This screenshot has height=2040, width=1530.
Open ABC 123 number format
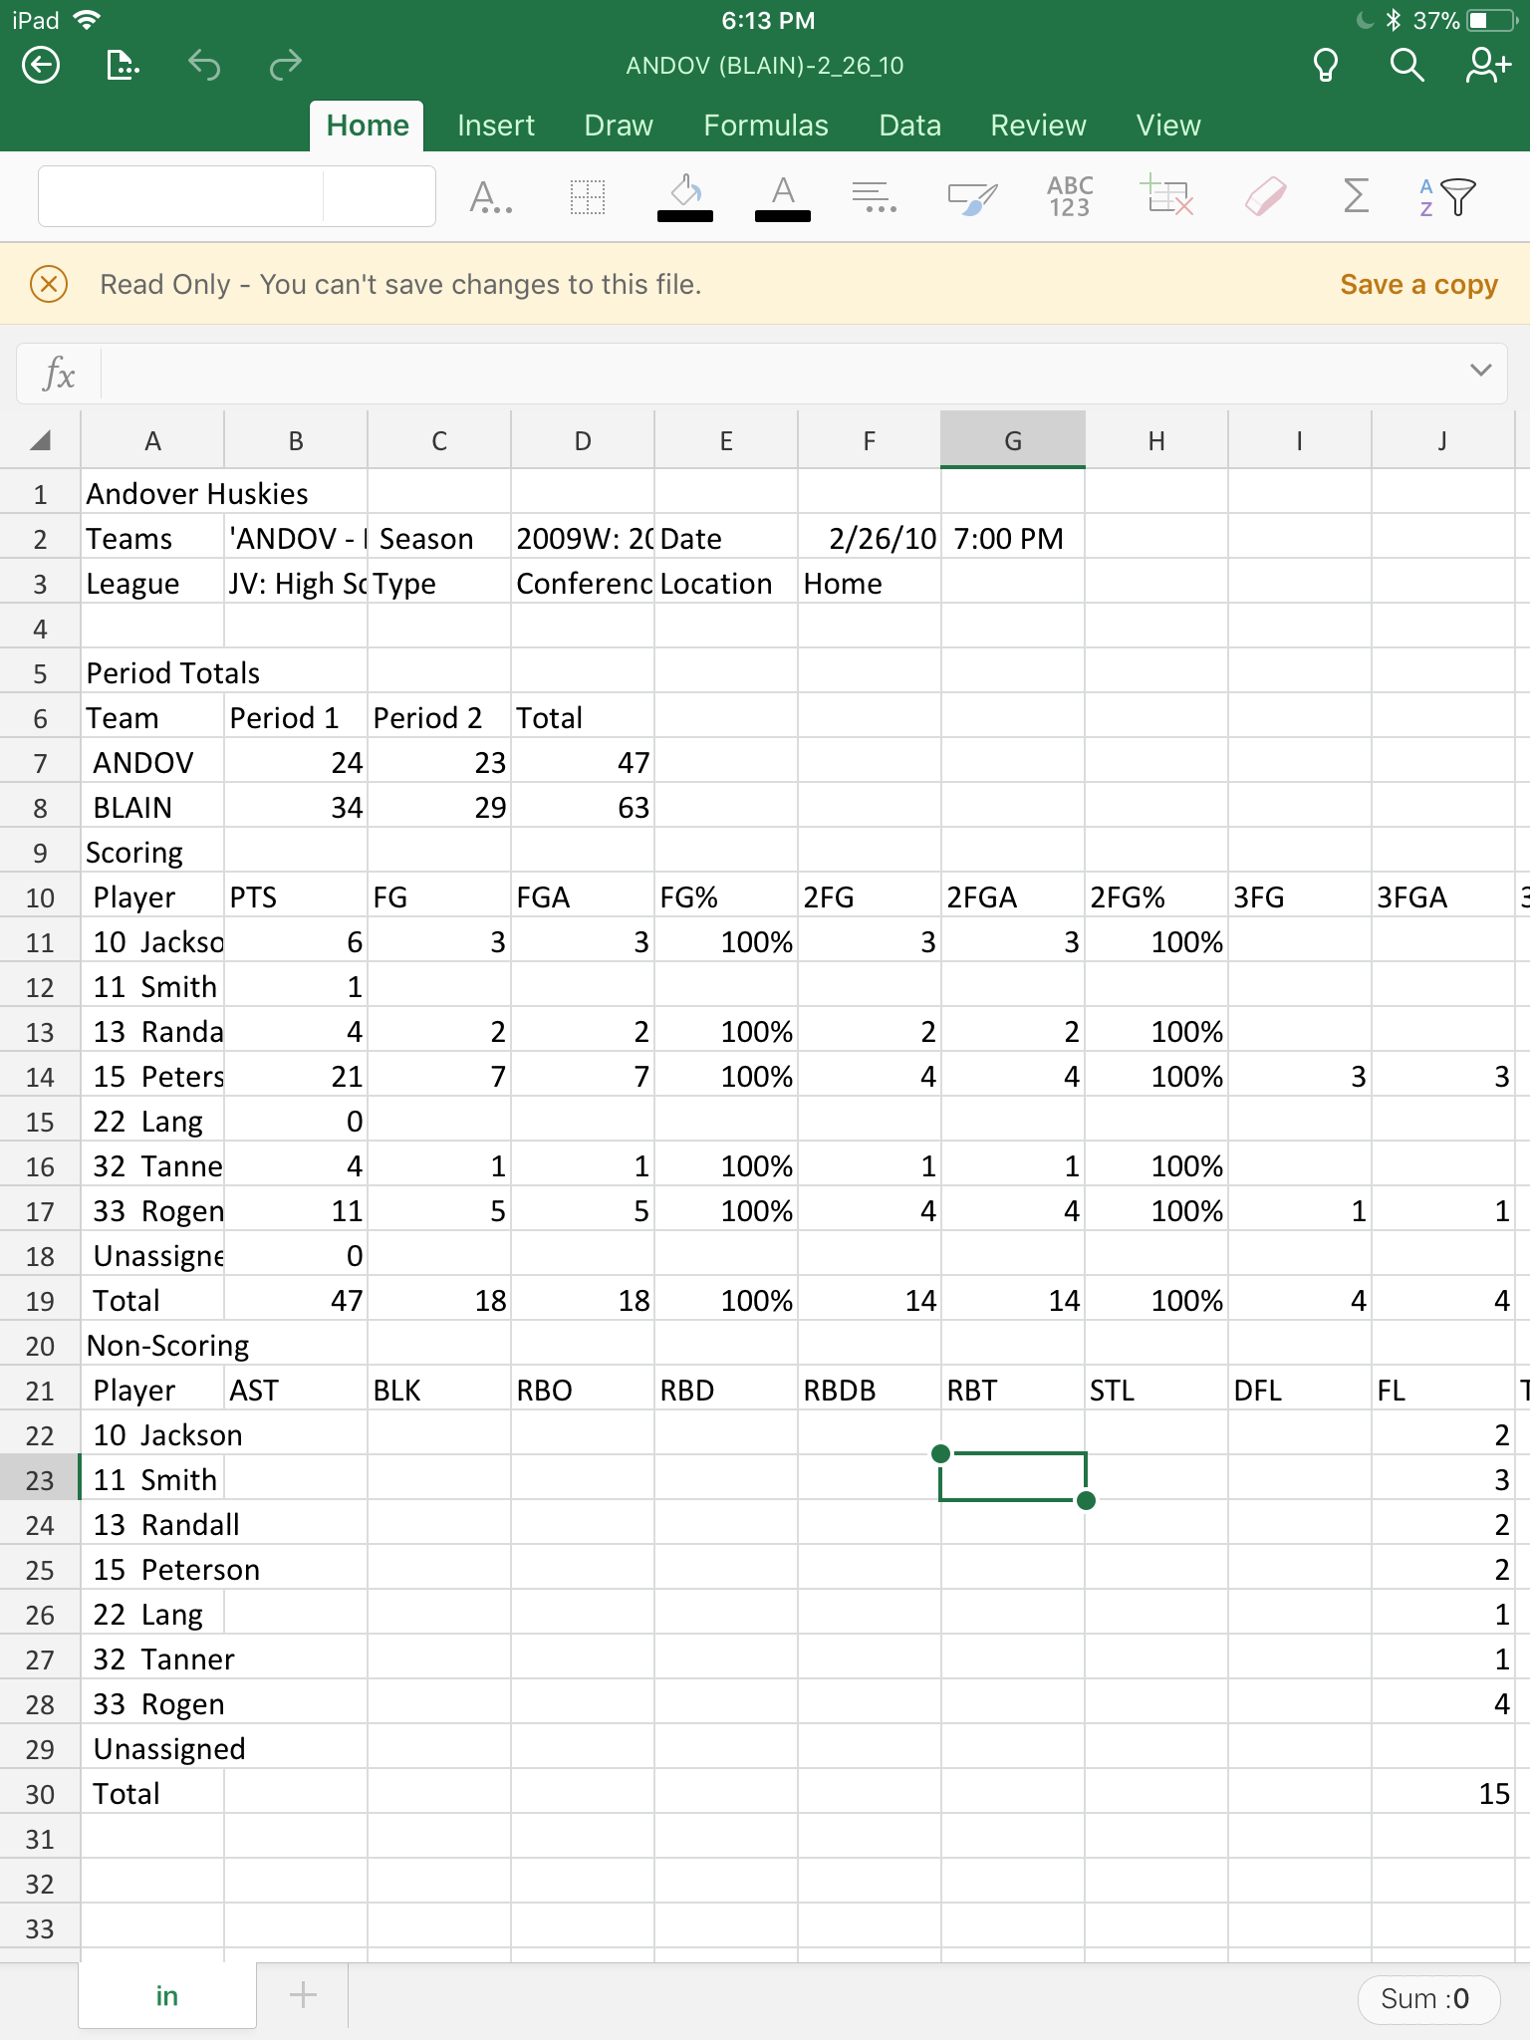(1070, 196)
